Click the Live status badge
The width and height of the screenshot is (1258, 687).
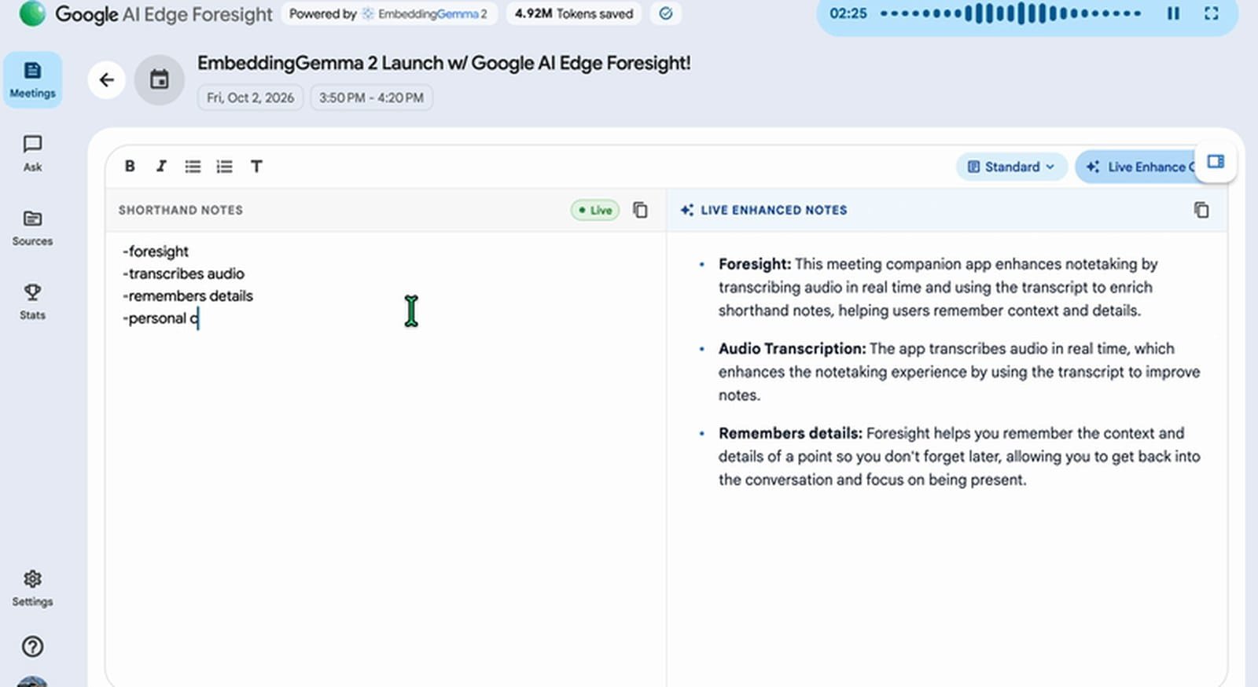[595, 210]
